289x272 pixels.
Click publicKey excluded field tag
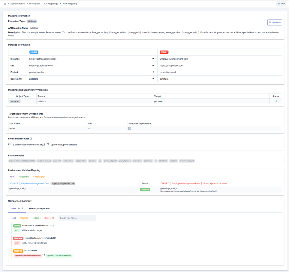pos(137,161)
